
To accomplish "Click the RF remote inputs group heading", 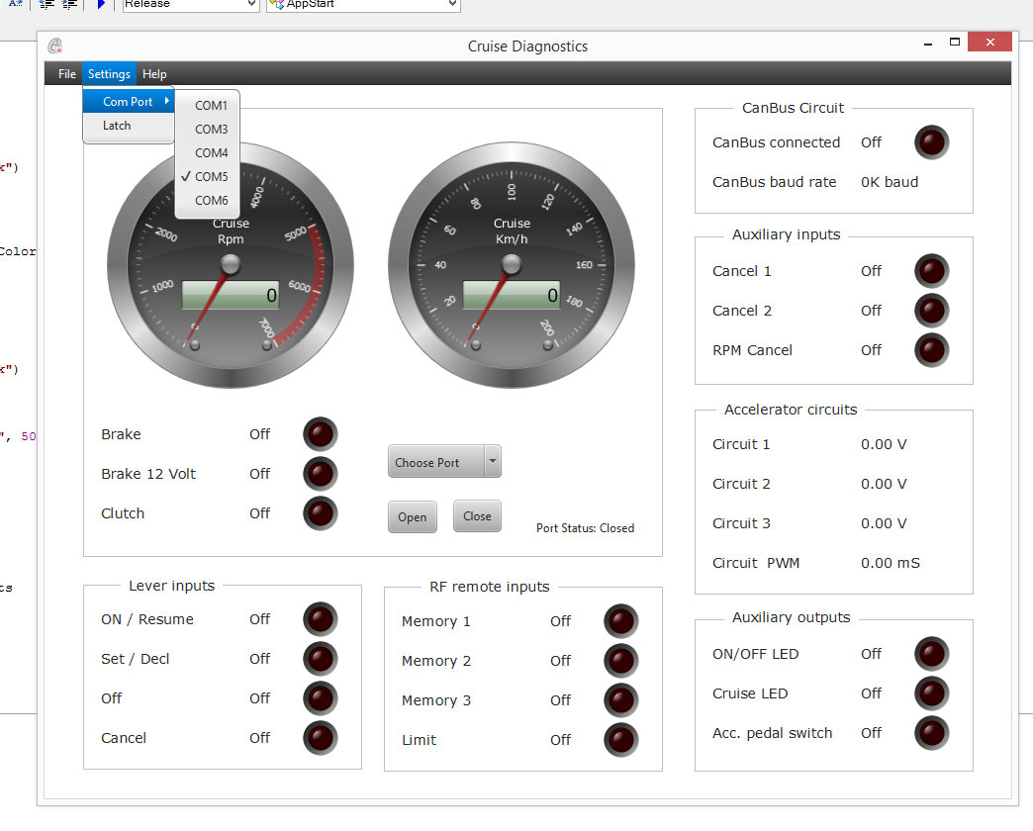I will (x=490, y=587).
